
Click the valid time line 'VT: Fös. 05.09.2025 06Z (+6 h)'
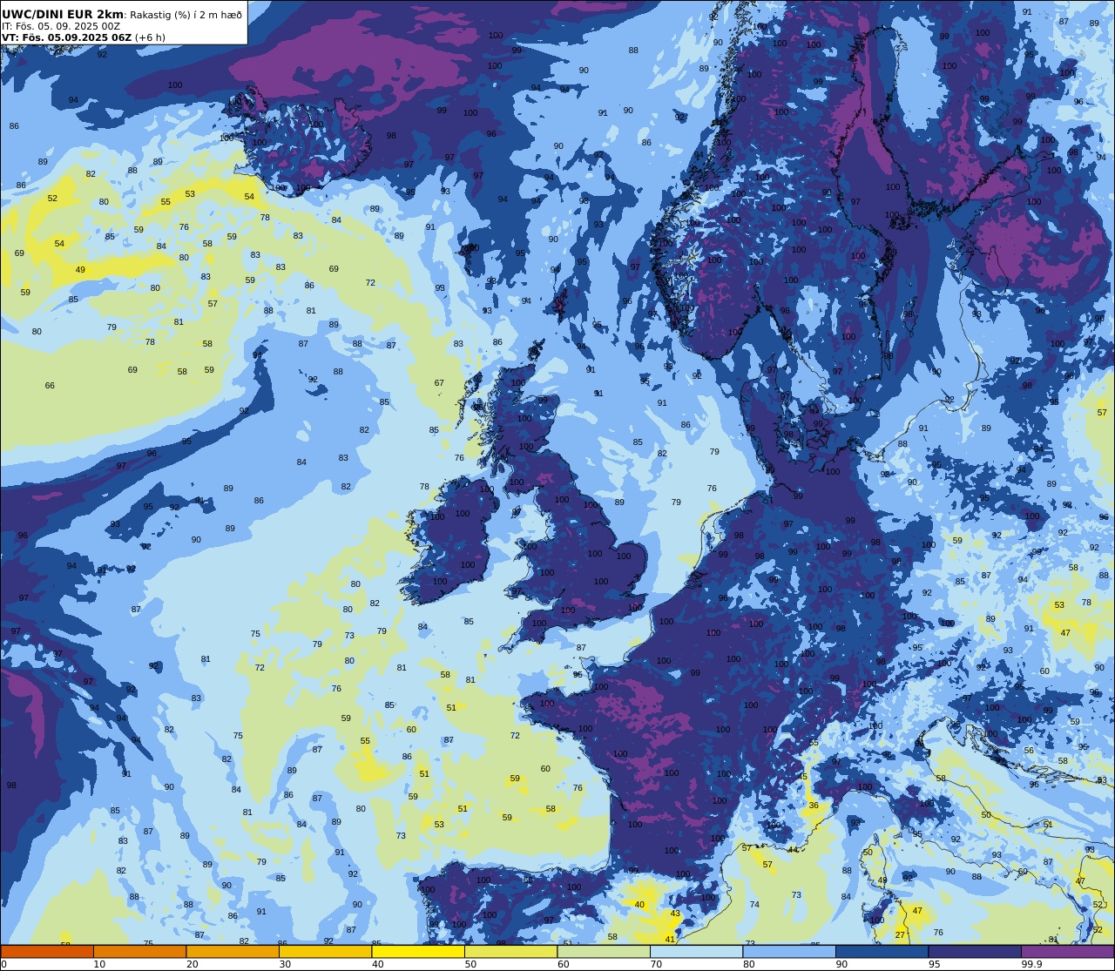pos(84,37)
